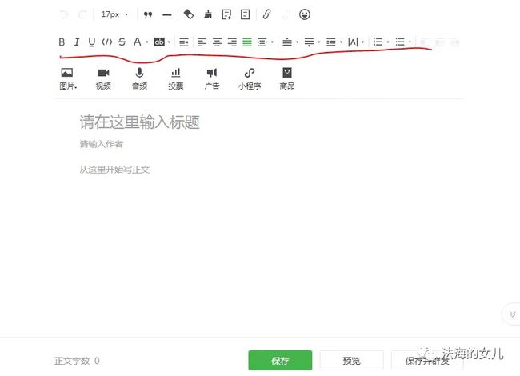Click the plain document page icon

coord(245,14)
